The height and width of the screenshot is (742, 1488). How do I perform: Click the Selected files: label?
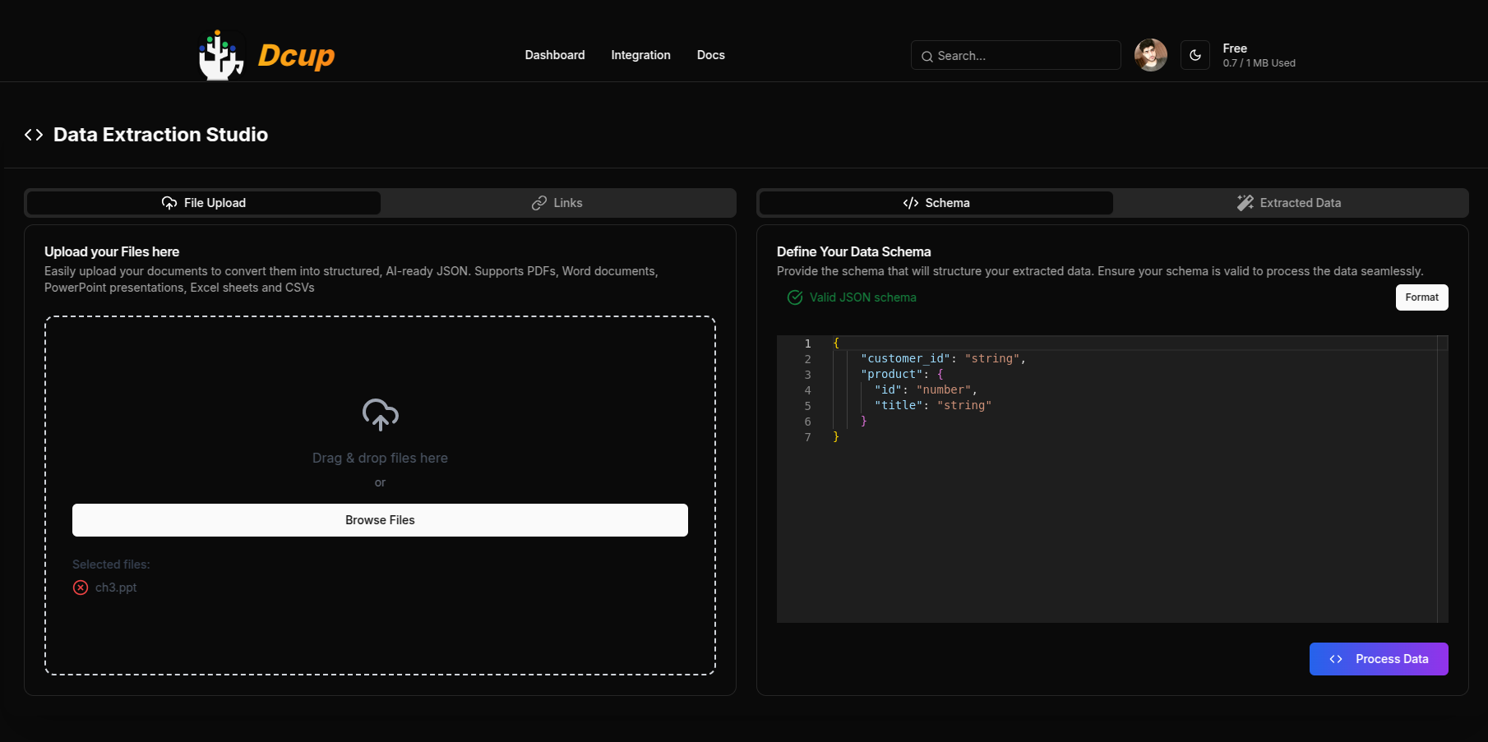click(x=111, y=565)
